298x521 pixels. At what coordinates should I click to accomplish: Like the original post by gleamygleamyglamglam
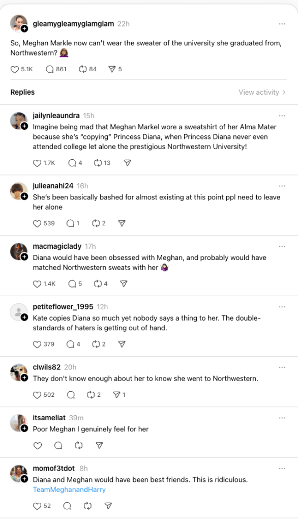pos(15,69)
